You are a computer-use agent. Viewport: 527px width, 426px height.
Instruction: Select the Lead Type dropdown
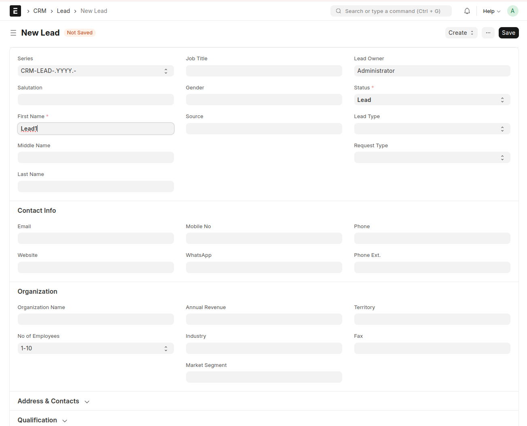432,129
